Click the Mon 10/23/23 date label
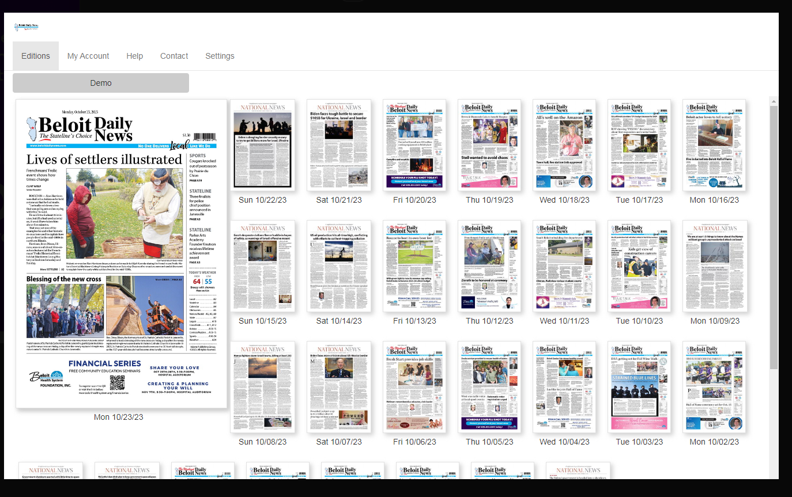 click(x=118, y=417)
